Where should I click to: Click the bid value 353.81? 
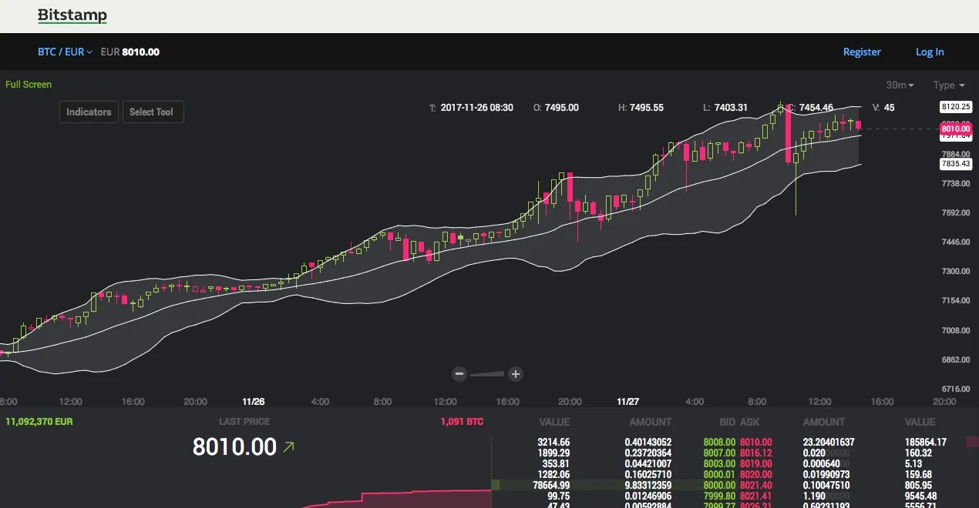point(557,464)
